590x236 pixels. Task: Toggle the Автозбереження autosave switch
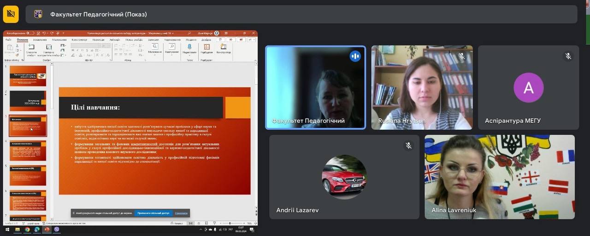[x=30, y=33]
